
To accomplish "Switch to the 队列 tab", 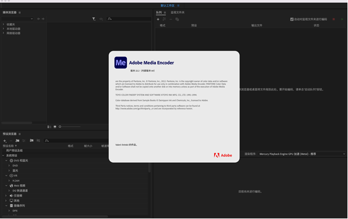I will click(159, 12).
